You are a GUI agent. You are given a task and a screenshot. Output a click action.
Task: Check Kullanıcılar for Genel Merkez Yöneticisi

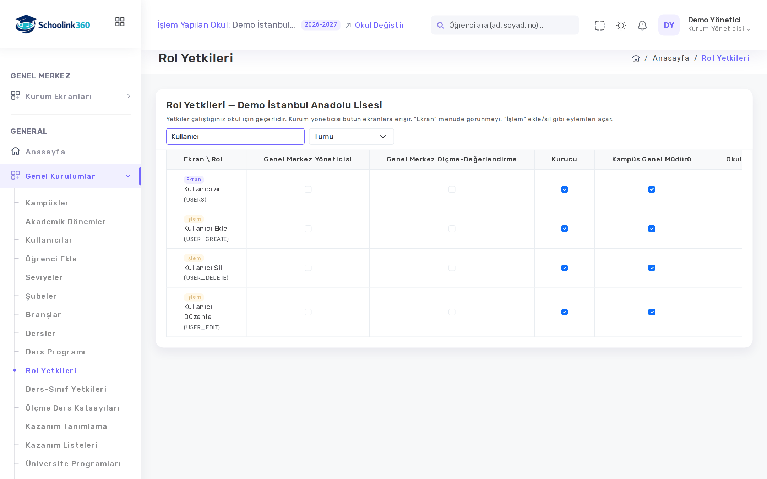[x=308, y=189]
